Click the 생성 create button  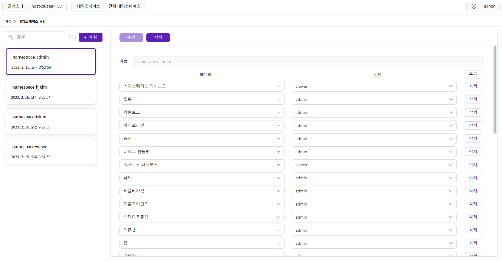pyautogui.click(x=91, y=37)
